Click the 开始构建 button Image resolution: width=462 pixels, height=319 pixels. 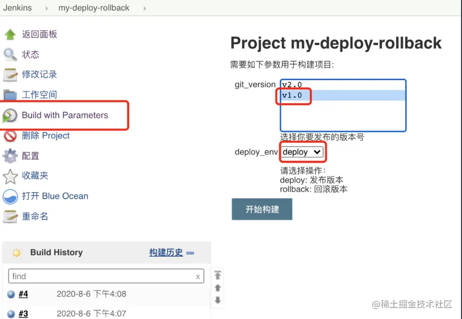(x=262, y=209)
